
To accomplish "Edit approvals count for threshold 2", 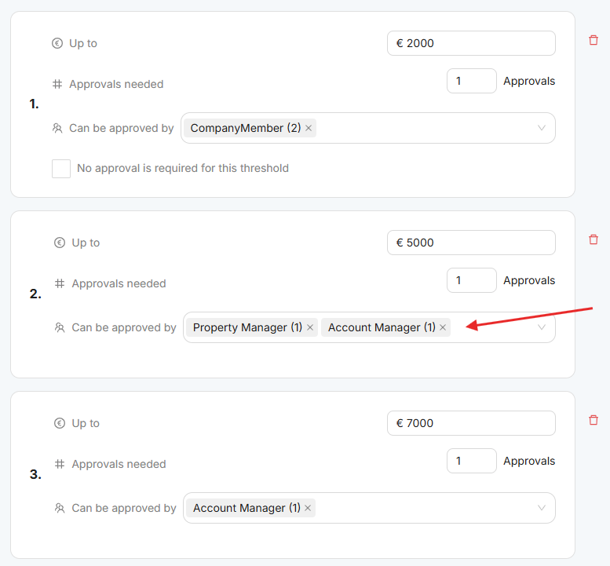I will coord(471,280).
